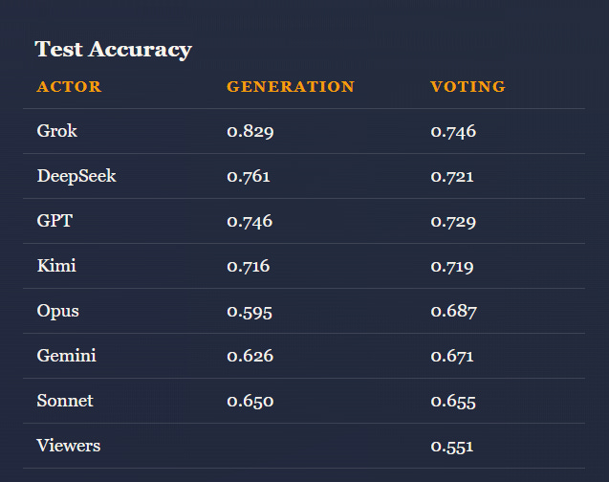Click Opus voting score 0.687

click(x=453, y=311)
